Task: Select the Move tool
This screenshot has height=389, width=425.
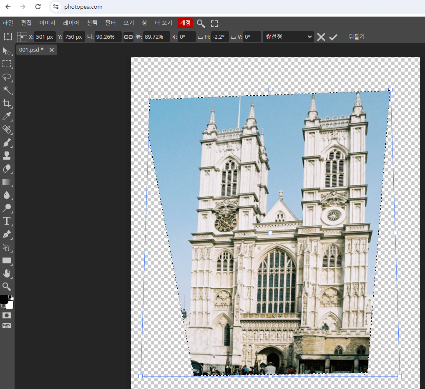Action: [7, 51]
